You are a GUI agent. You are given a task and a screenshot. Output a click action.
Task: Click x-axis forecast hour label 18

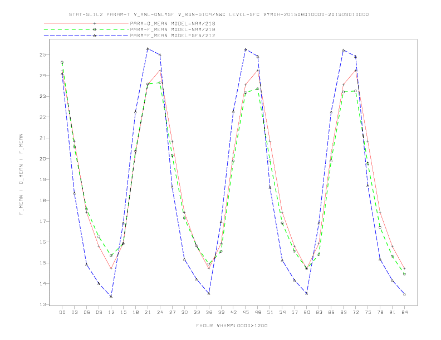tap(135, 312)
